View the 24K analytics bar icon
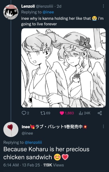Screen dimensions: 109x172 tap(81, 113)
